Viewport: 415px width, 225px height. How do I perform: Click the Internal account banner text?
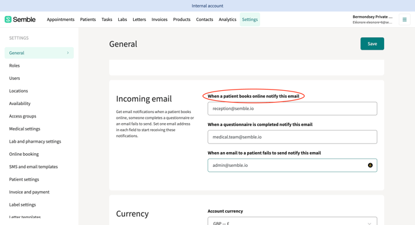(207, 6)
